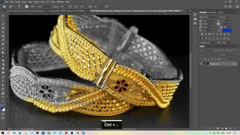Switch to the Glyphs tab

pyautogui.click(x=221, y=12)
